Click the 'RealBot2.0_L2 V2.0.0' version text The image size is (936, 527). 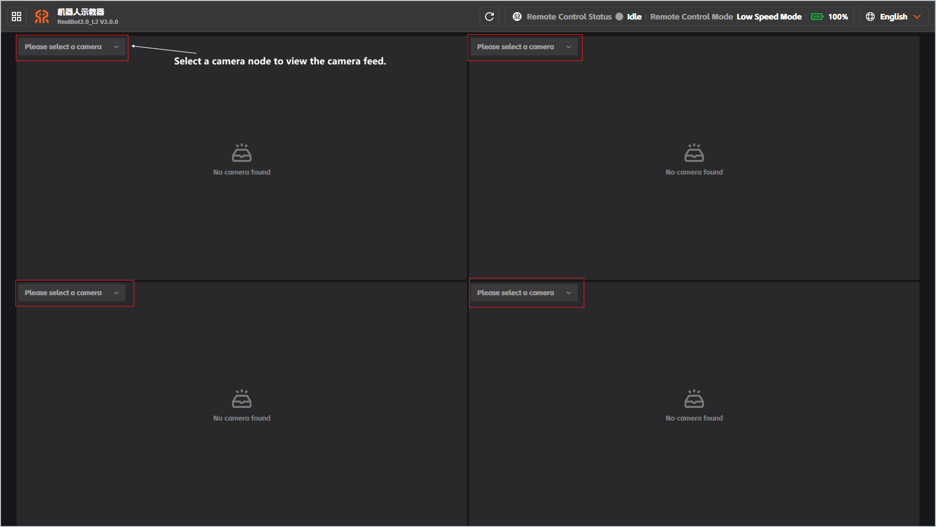click(88, 22)
